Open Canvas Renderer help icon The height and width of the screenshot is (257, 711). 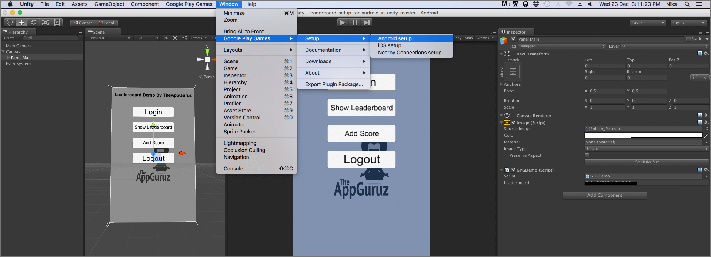tap(700, 115)
